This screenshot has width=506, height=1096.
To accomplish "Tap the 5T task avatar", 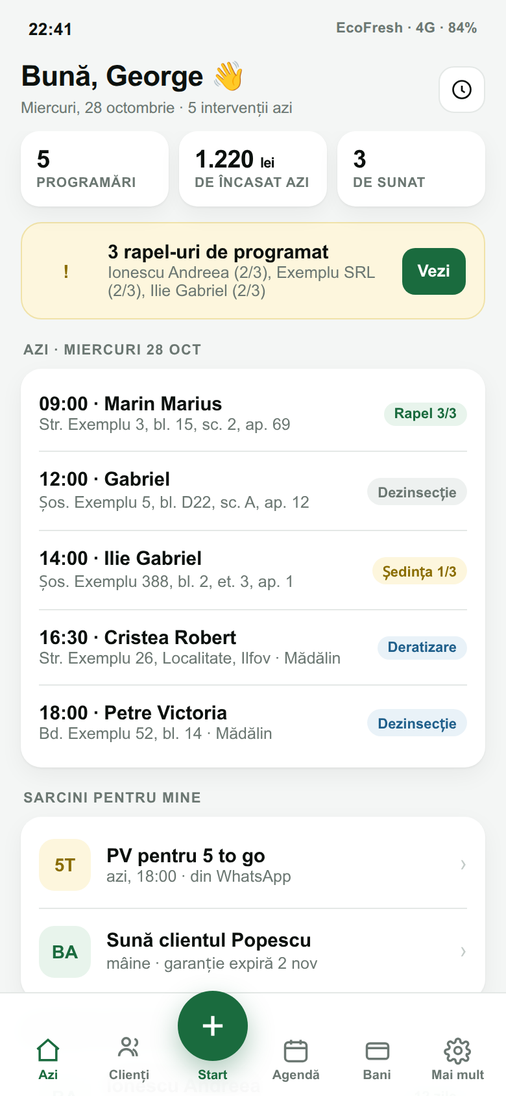I will click(65, 865).
